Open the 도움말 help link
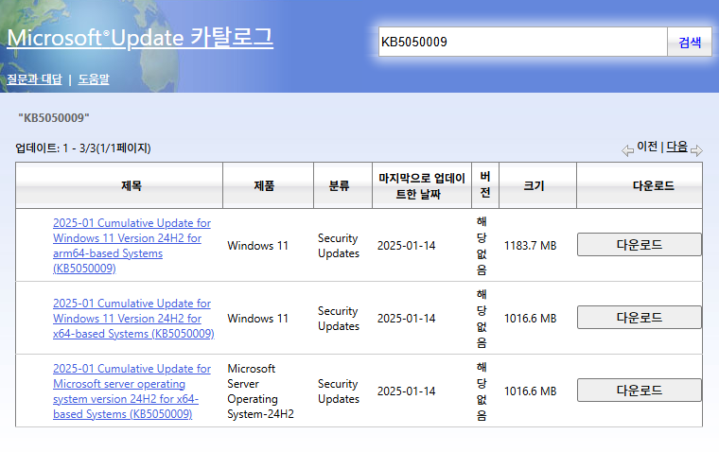The height and width of the screenshot is (452, 719). 94,79
